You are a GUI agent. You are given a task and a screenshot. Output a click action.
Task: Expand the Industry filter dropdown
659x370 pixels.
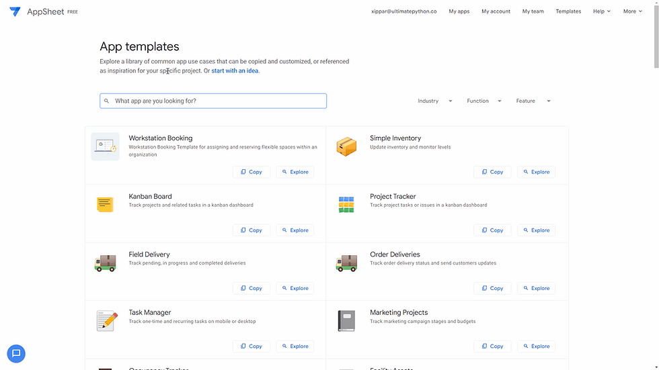tap(435, 101)
